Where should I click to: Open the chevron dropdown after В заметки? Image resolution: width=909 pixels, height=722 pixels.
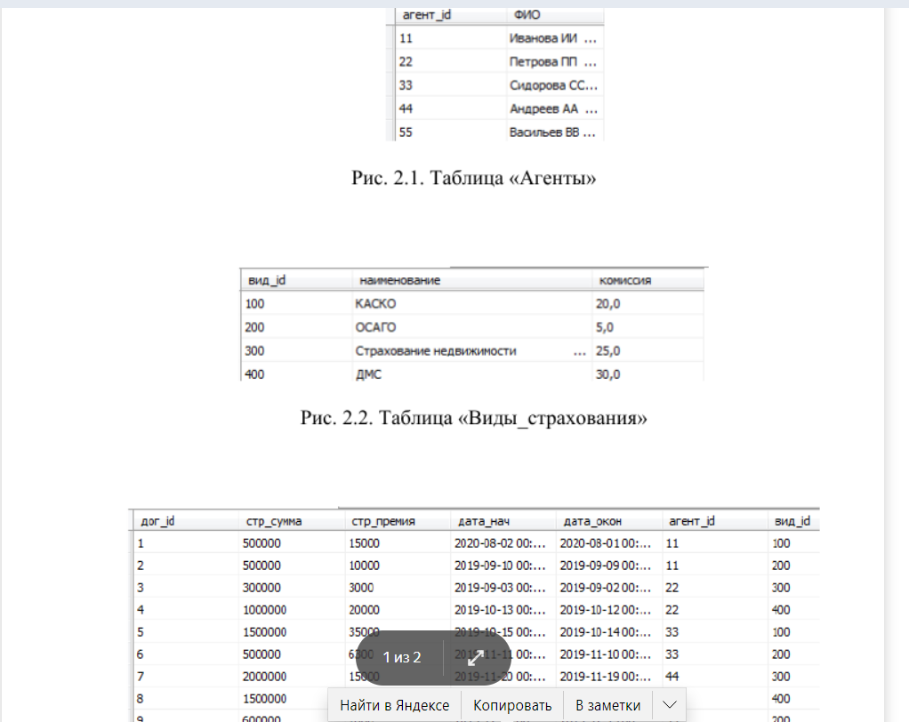click(669, 705)
